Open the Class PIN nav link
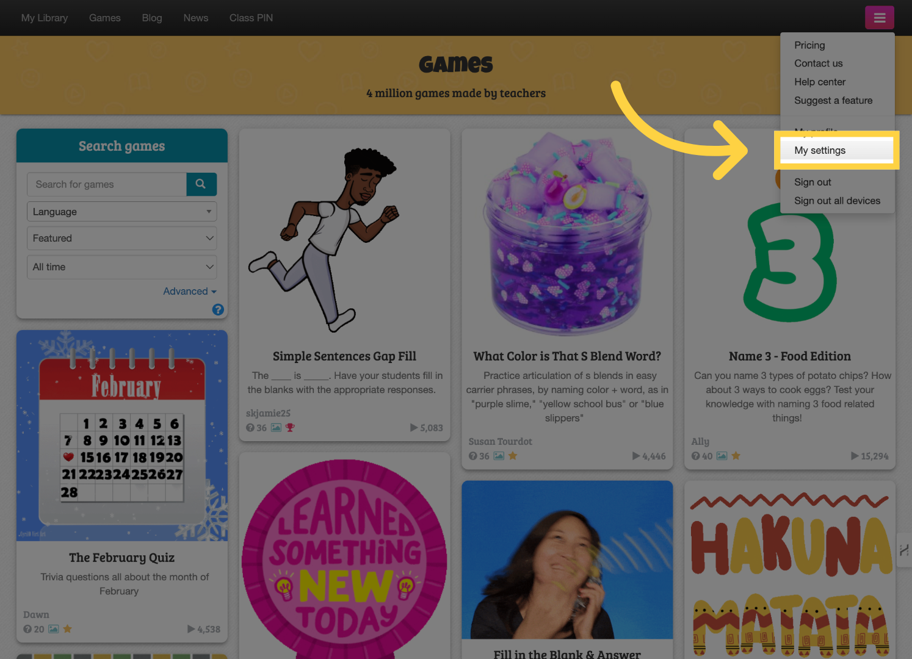The image size is (912, 659). coord(251,18)
